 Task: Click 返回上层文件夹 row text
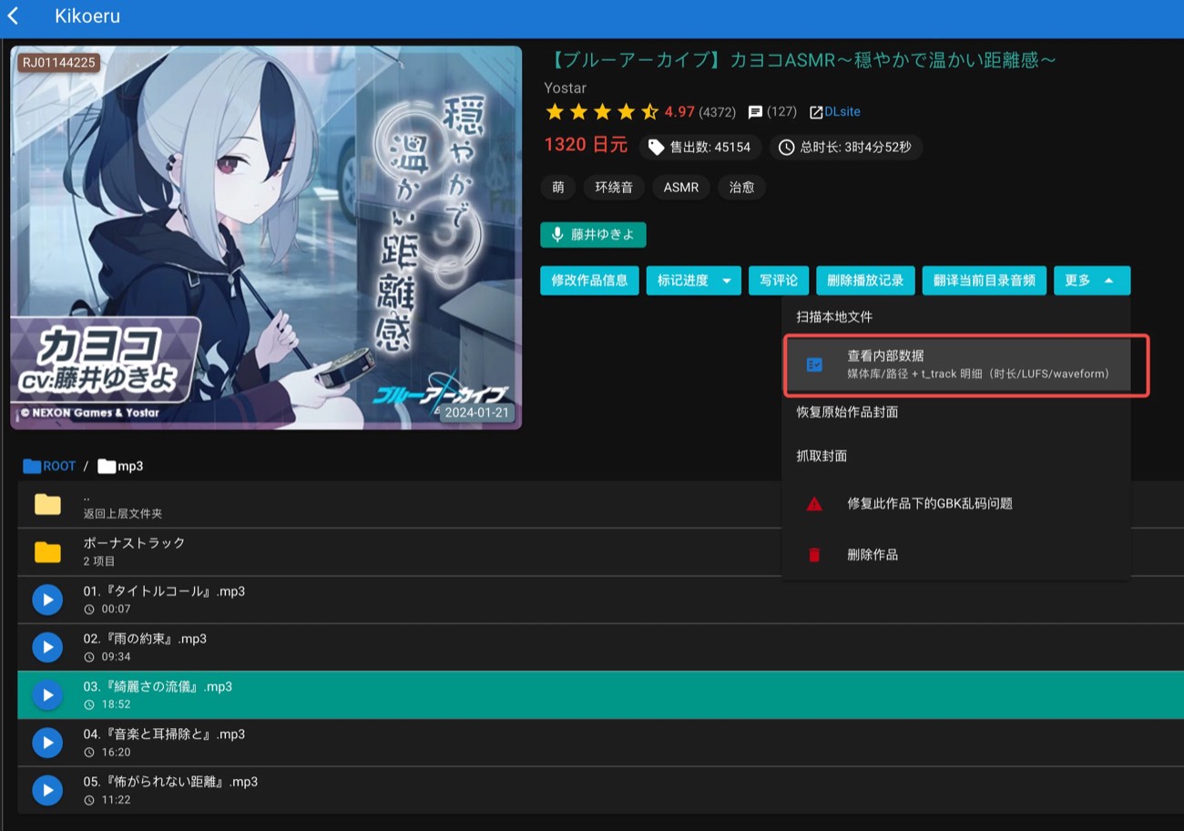(123, 514)
